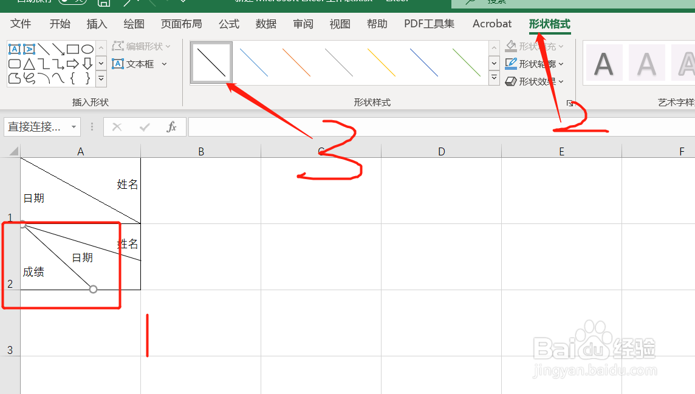Switch to the 开始 ribbon tab
The image size is (695, 394).
(x=60, y=24)
